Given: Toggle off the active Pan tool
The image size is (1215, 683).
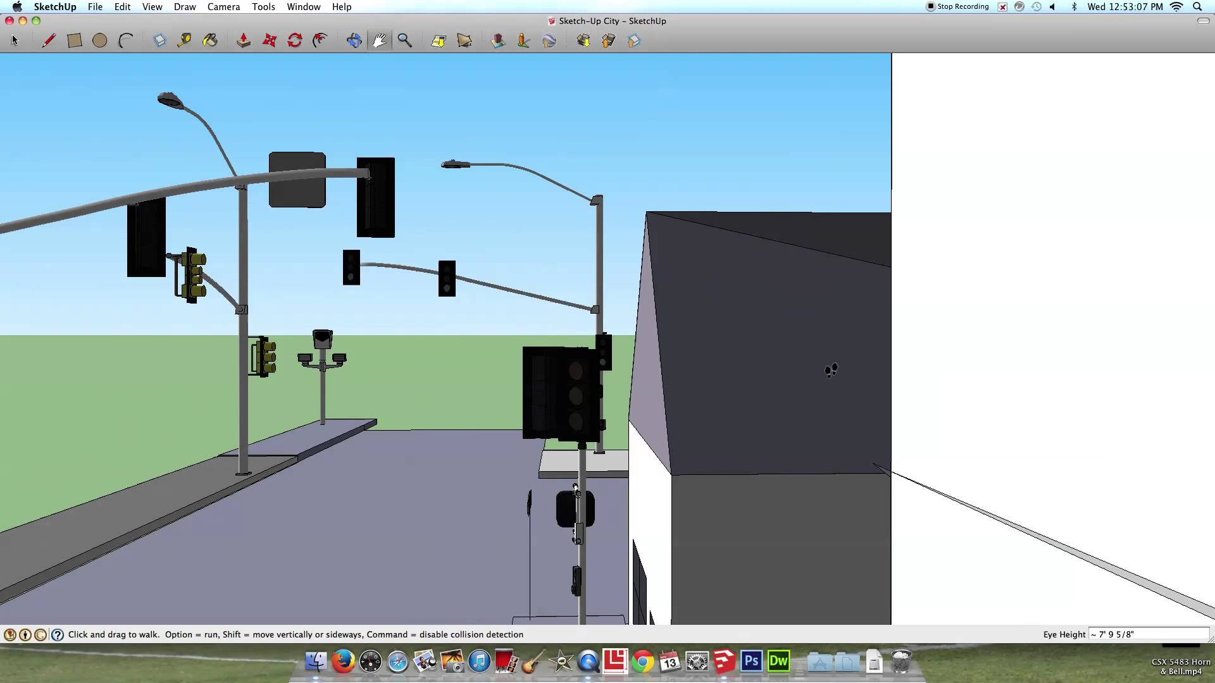Looking at the screenshot, I should [x=378, y=40].
